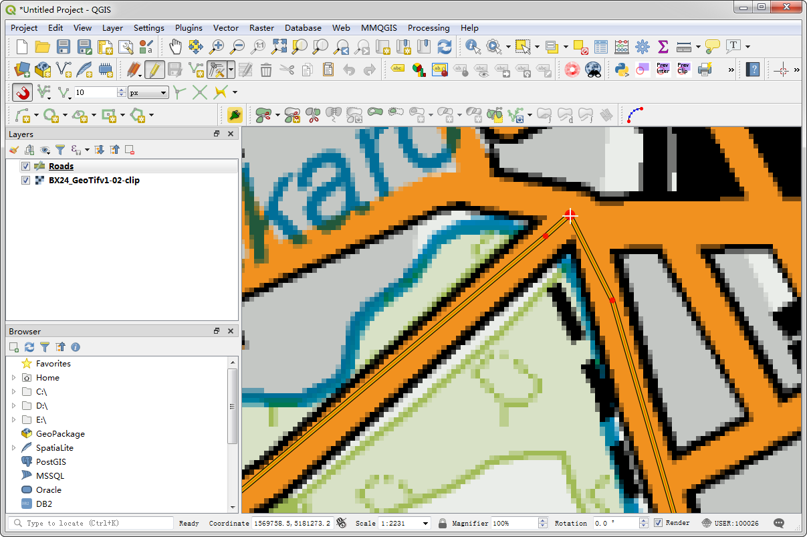Open the vertex tool options arrow
Screen dimensions: 807x537
[x=231, y=69]
